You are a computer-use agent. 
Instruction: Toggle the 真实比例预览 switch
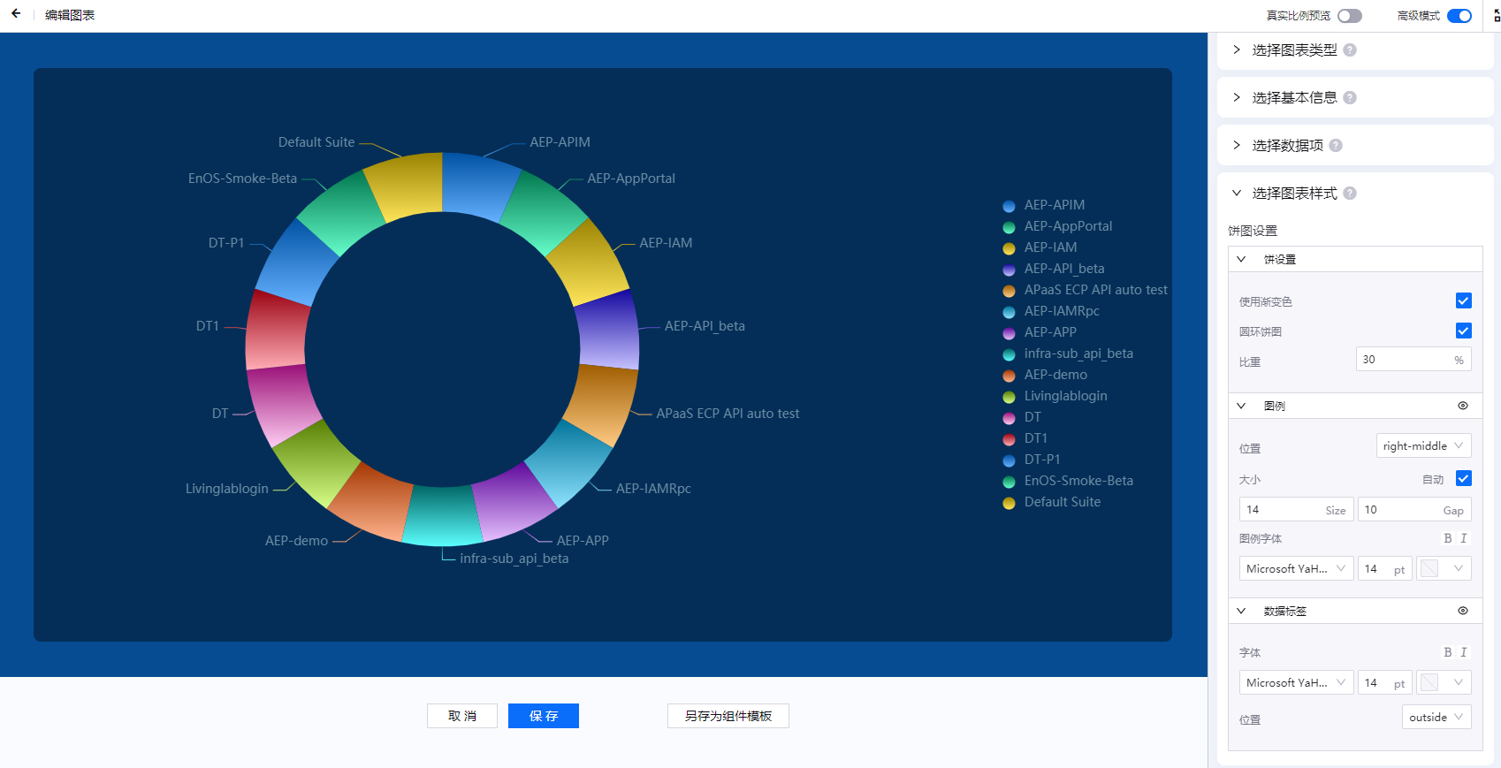coord(1350,16)
